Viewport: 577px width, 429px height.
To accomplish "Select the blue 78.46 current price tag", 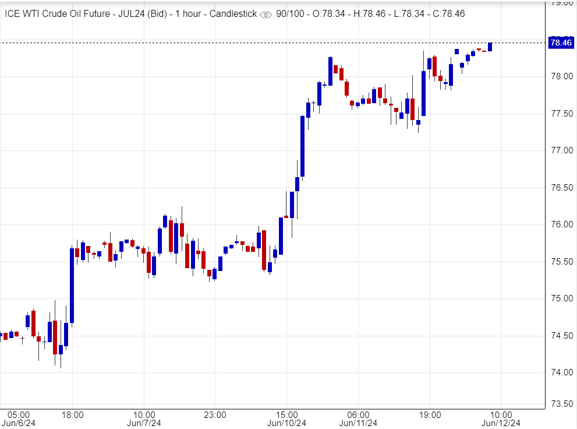I will click(x=561, y=42).
